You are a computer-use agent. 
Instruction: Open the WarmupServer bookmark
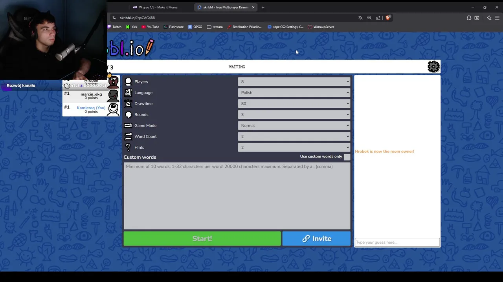point(321,27)
